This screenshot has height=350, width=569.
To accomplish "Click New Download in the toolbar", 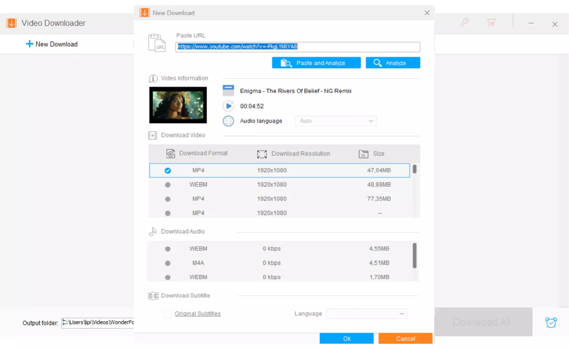I will pyautogui.click(x=52, y=44).
